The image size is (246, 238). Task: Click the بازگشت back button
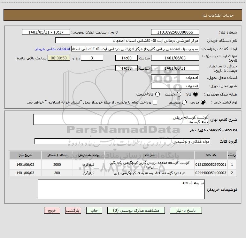73,211
